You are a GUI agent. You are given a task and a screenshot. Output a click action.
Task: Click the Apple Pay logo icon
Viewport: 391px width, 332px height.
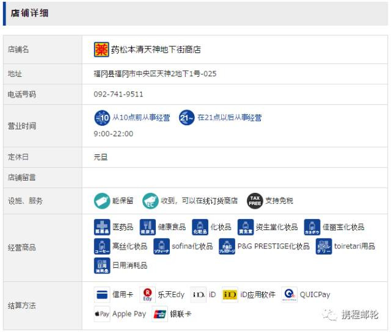[102, 314]
